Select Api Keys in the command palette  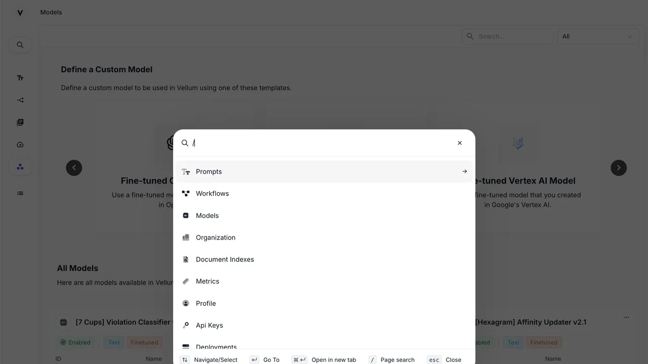click(x=324, y=326)
